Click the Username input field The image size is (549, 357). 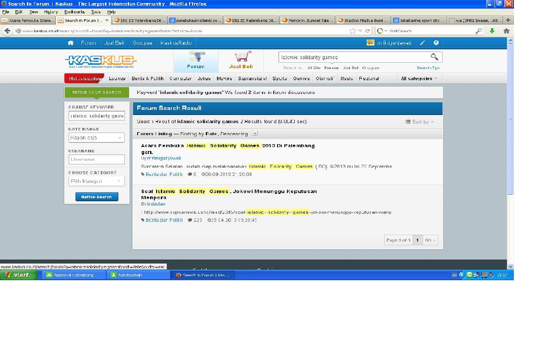coord(97,159)
